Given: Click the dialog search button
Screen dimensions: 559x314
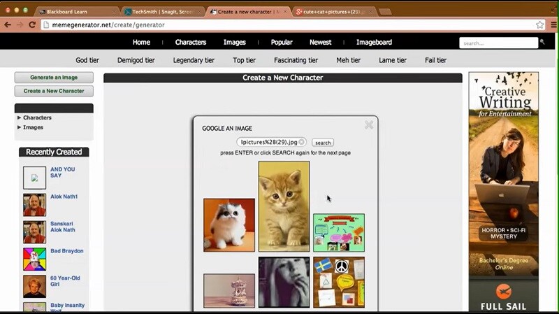Looking at the screenshot, I should tap(323, 143).
